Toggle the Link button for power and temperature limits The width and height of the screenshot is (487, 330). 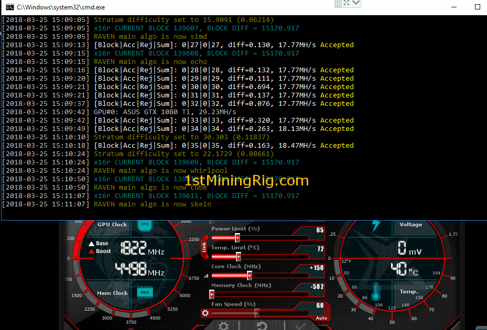pyautogui.click(x=204, y=247)
